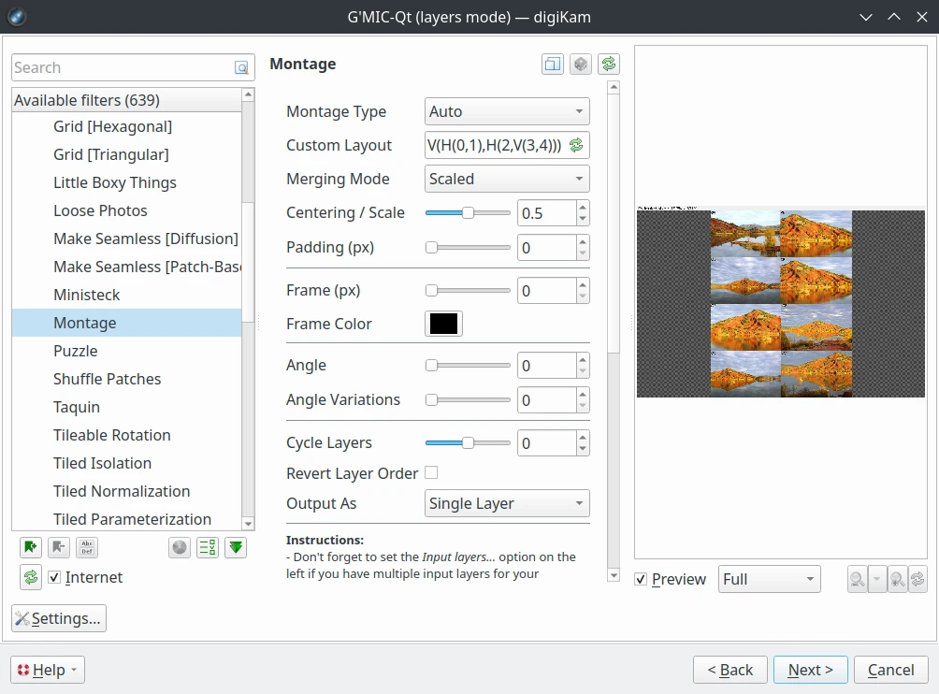This screenshot has width=939, height=694.
Task: Click the update filters refresh icon beside Internet
Action: (31, 577)
